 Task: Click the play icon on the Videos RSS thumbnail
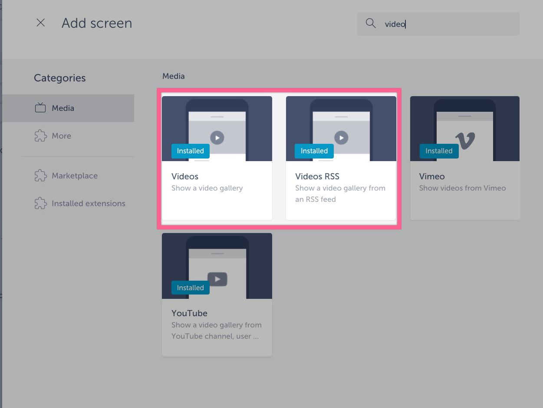(341, 137)
